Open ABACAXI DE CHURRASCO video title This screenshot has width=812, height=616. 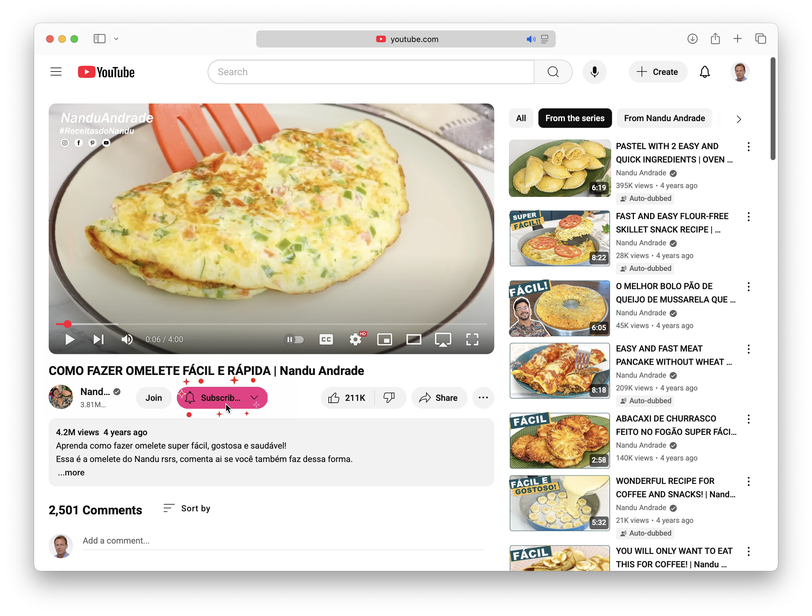coord(676,425)
